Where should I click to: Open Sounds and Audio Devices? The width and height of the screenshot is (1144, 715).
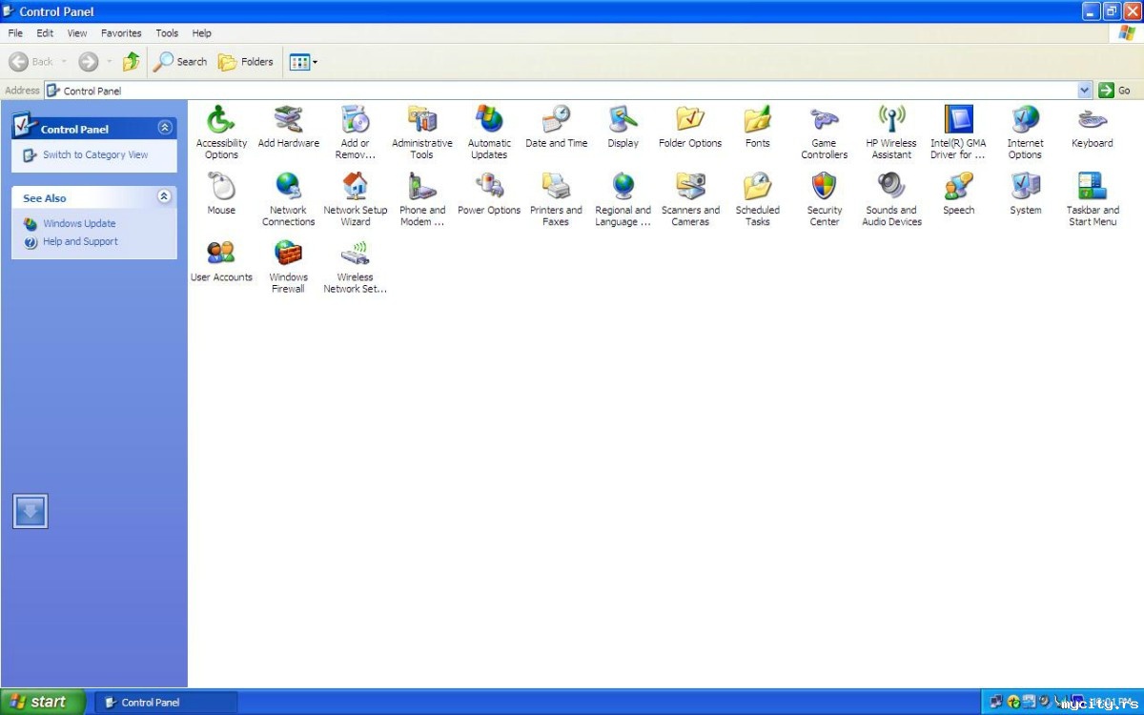(891, 187)
